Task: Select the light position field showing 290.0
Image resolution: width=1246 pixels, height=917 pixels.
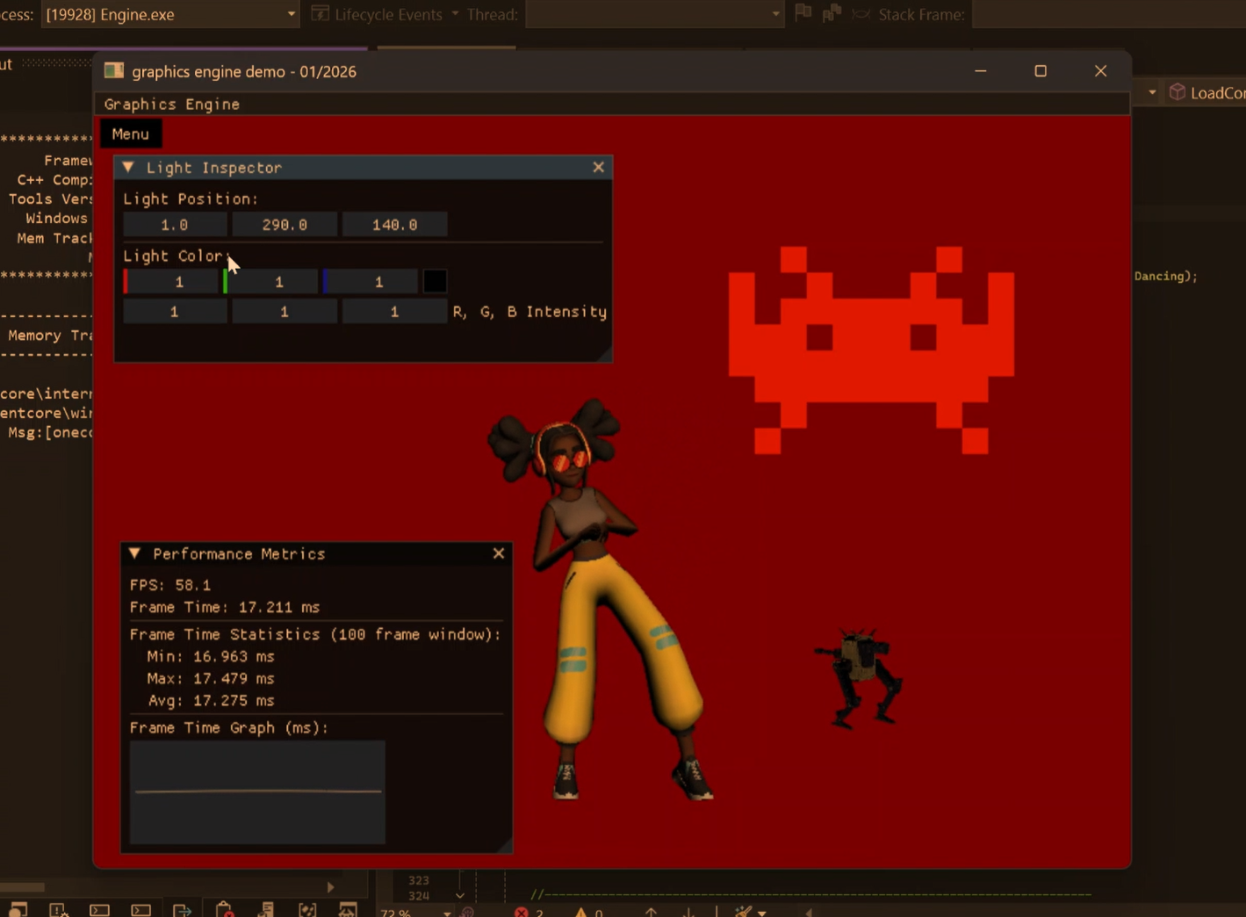Action: 284,225
